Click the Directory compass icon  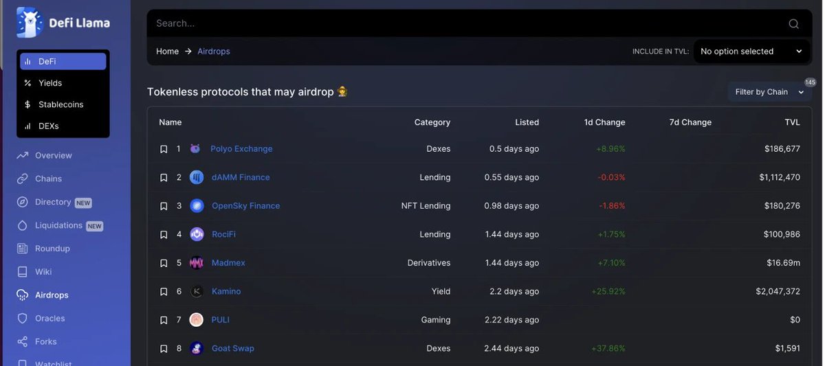[23, 202]
